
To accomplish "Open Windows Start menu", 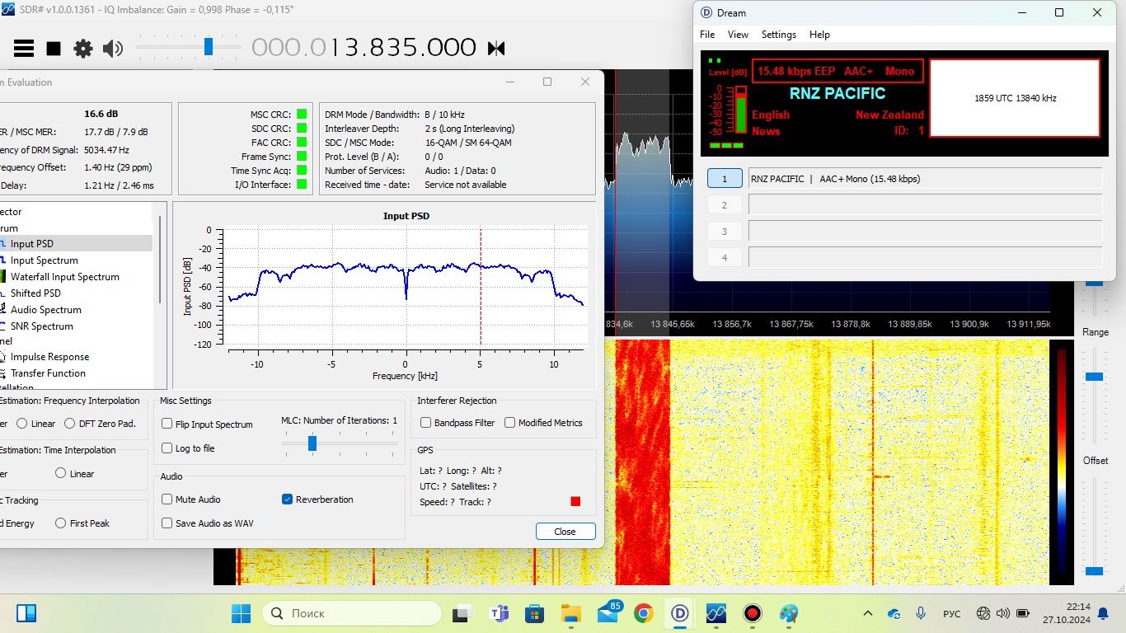I will coord(242,613).
